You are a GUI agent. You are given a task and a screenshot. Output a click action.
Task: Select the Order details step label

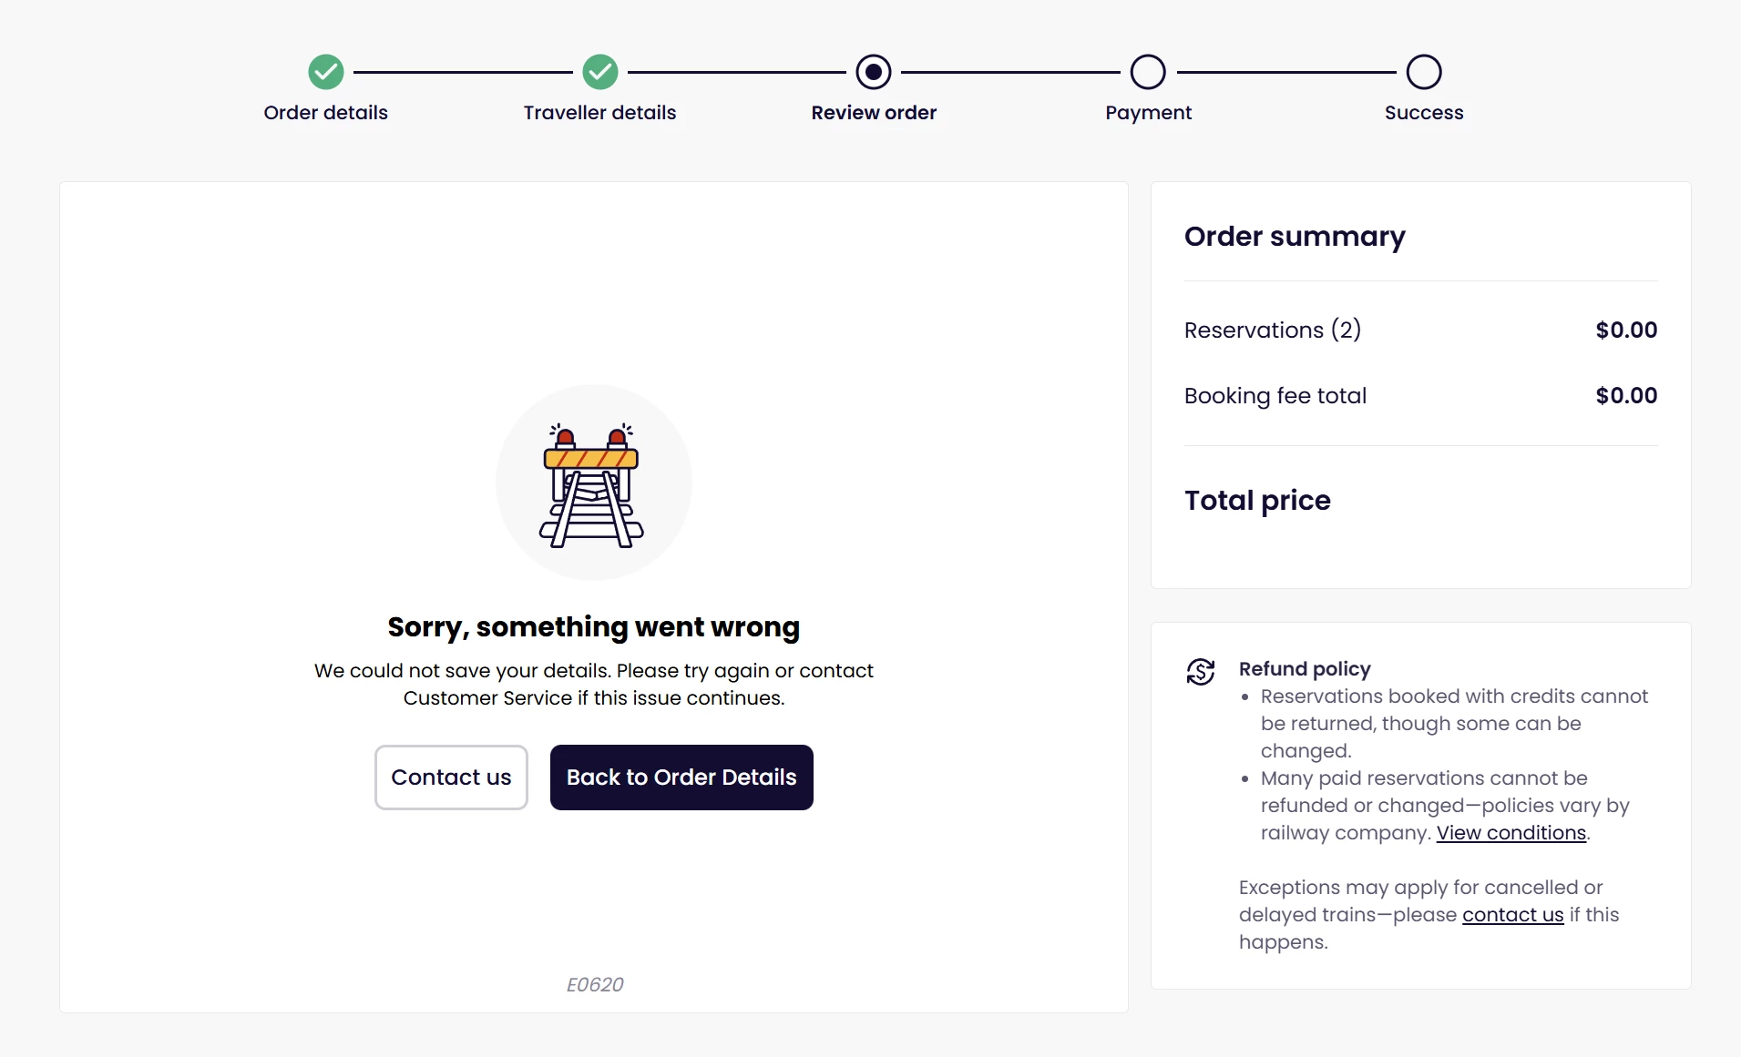click(x=325, y=113)
